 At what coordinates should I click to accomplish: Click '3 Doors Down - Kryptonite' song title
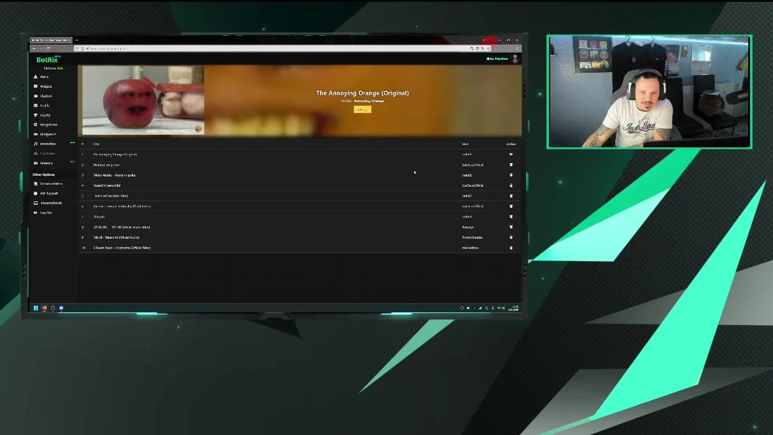(122, 248)
